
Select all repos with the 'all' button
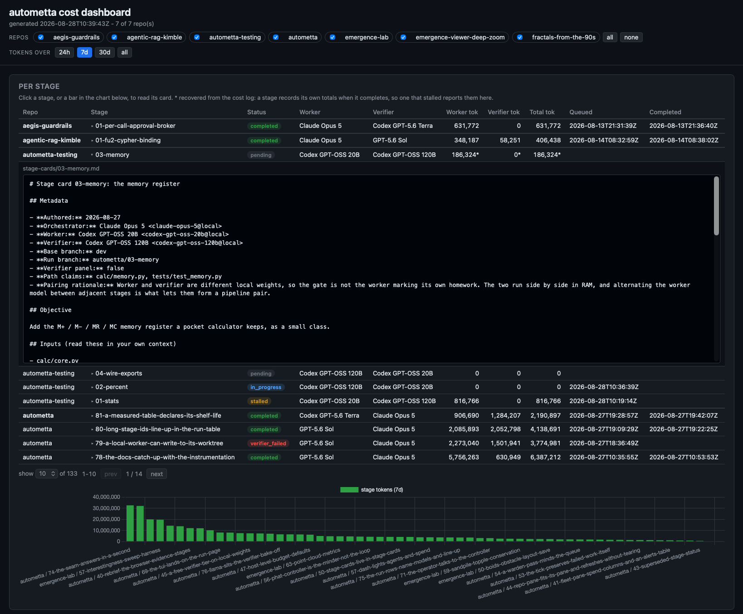[x=610, y=37]
